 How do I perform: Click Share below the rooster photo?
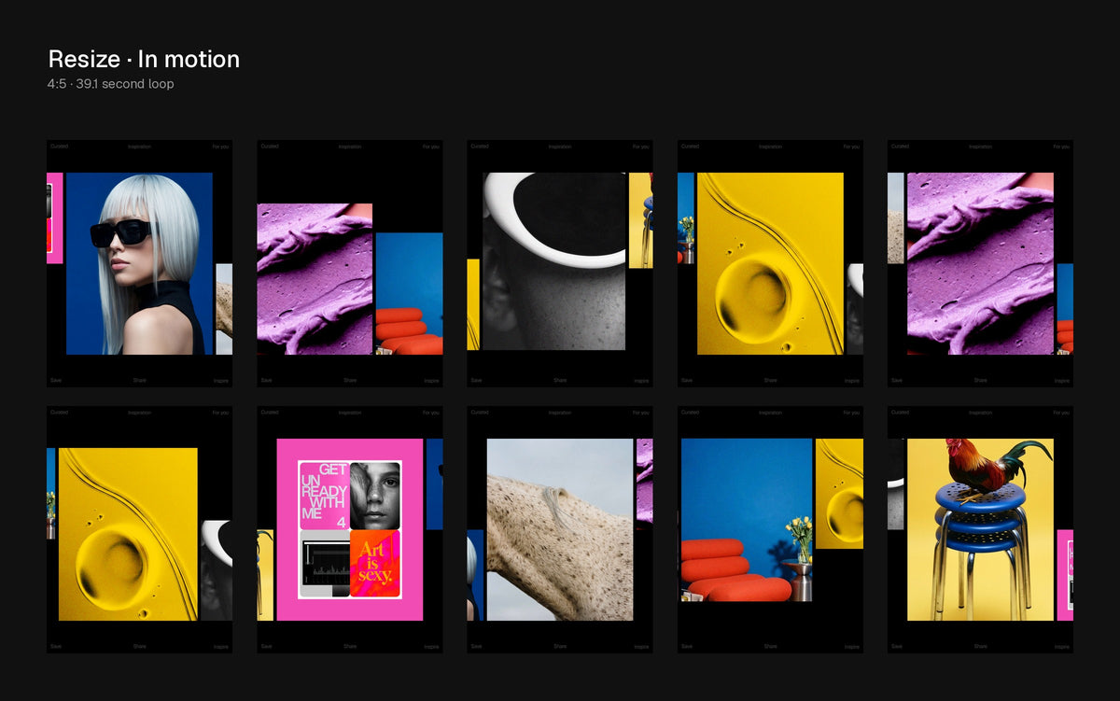click(x=979, y=646)
